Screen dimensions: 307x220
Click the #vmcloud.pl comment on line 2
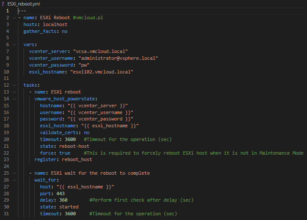pos(88,18)
